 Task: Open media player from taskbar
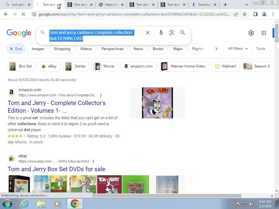(x=57, y=204)
